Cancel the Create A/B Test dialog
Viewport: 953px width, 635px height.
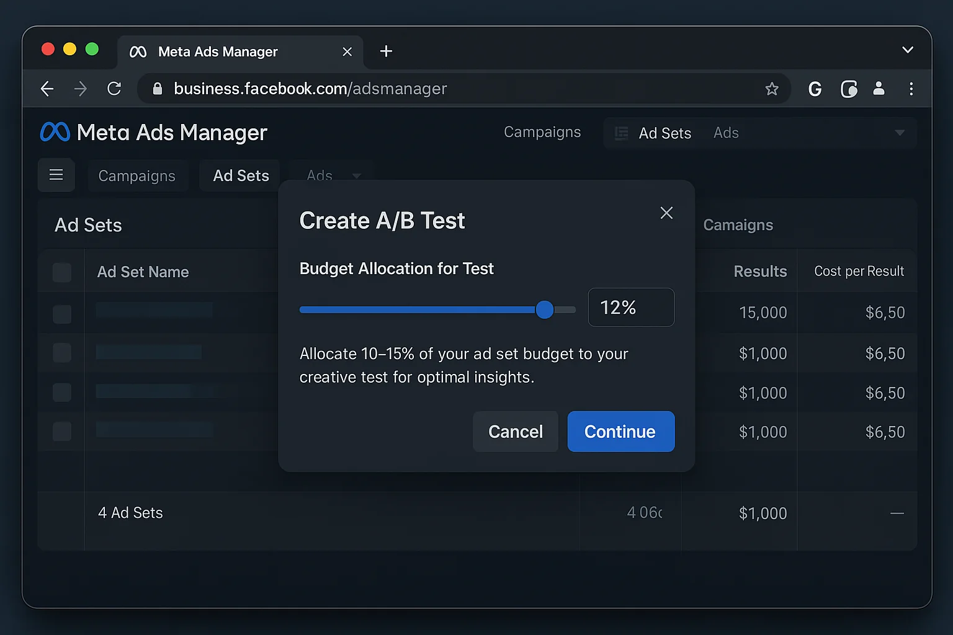click(x=515, y=432)
